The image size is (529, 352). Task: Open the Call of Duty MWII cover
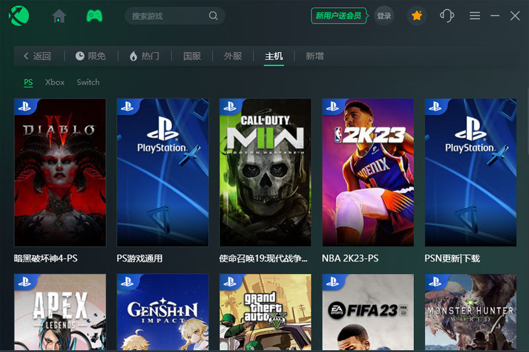point(265,172)
